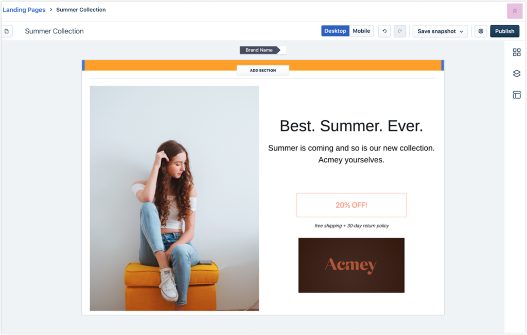Go to Landing Pages breadcrumb

click(x=24, y=10)
